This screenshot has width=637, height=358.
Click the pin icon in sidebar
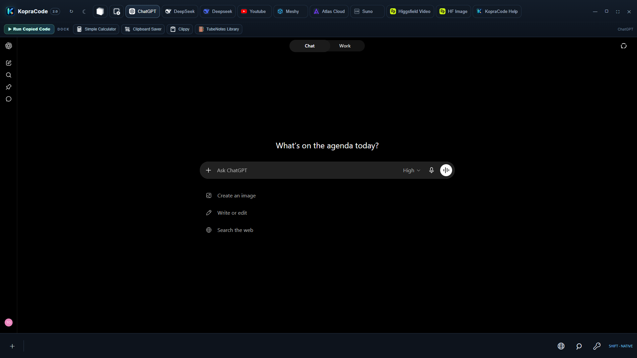pos(9,87)
